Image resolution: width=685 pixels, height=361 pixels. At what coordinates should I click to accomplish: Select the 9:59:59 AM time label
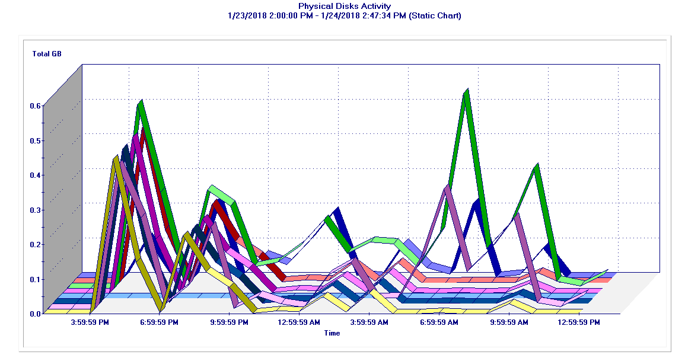pyautogui.click(x=509, y=322)
